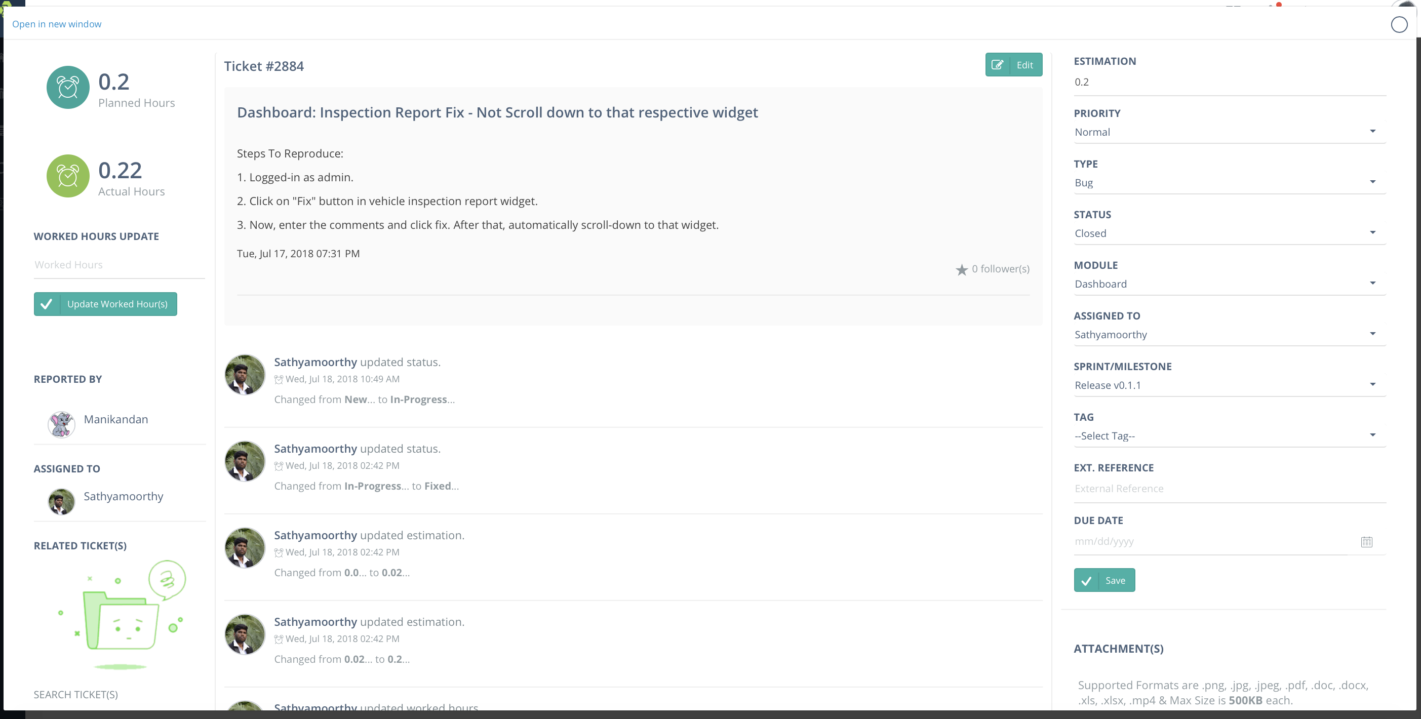
Task: Click avatar beside New to In-Progress update
Action: click(x=245, y=375)
